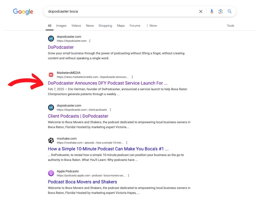The width and height of the screenshot is (265, 199).
Task: Switch to the Images tab
Action: click(61, 26)
